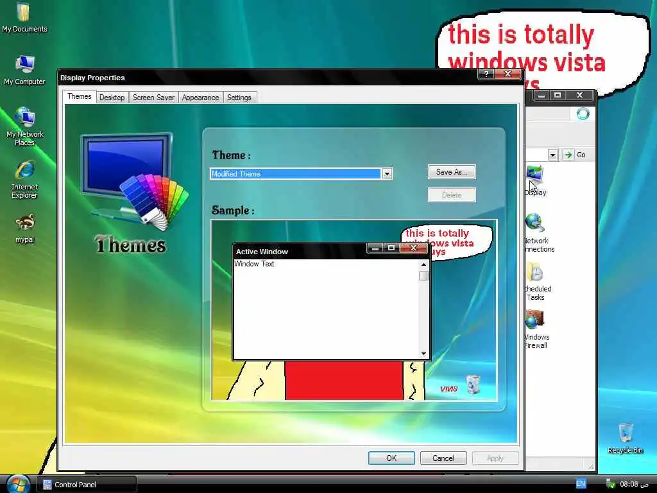Open My Network Places icon

[25, 126]
